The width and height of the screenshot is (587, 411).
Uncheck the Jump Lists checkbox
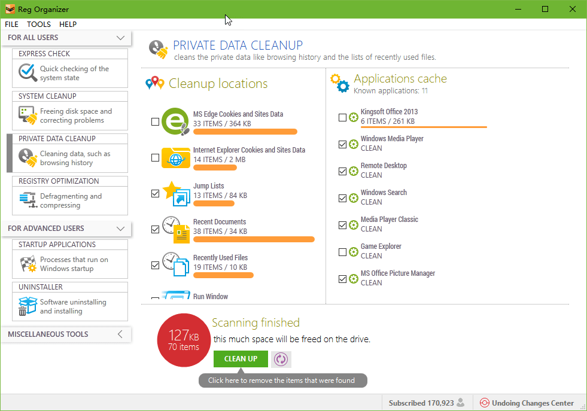coord(156,194)
